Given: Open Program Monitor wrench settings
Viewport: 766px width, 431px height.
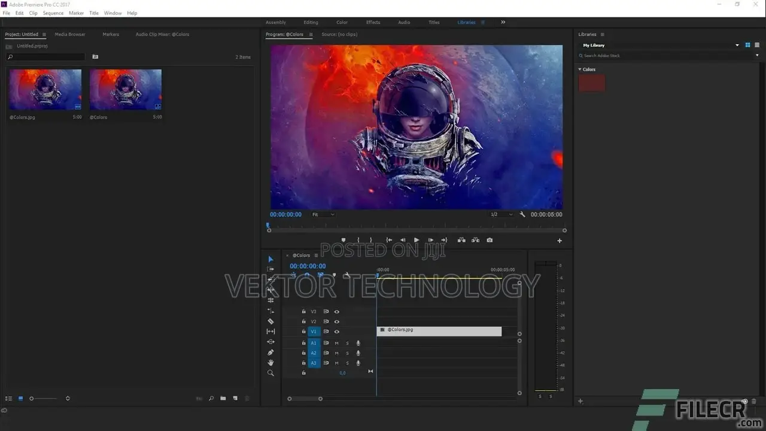Looking at the screenshot, I should [522, 214].
